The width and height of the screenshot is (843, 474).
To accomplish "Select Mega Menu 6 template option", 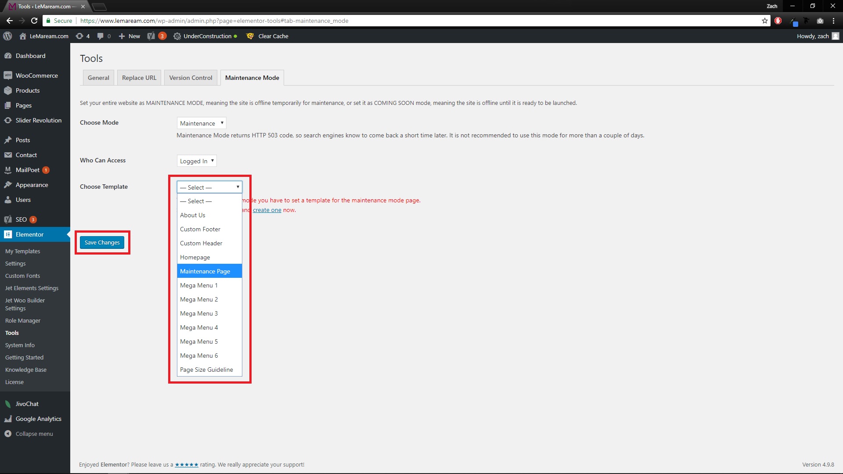I will pos(209,355).
